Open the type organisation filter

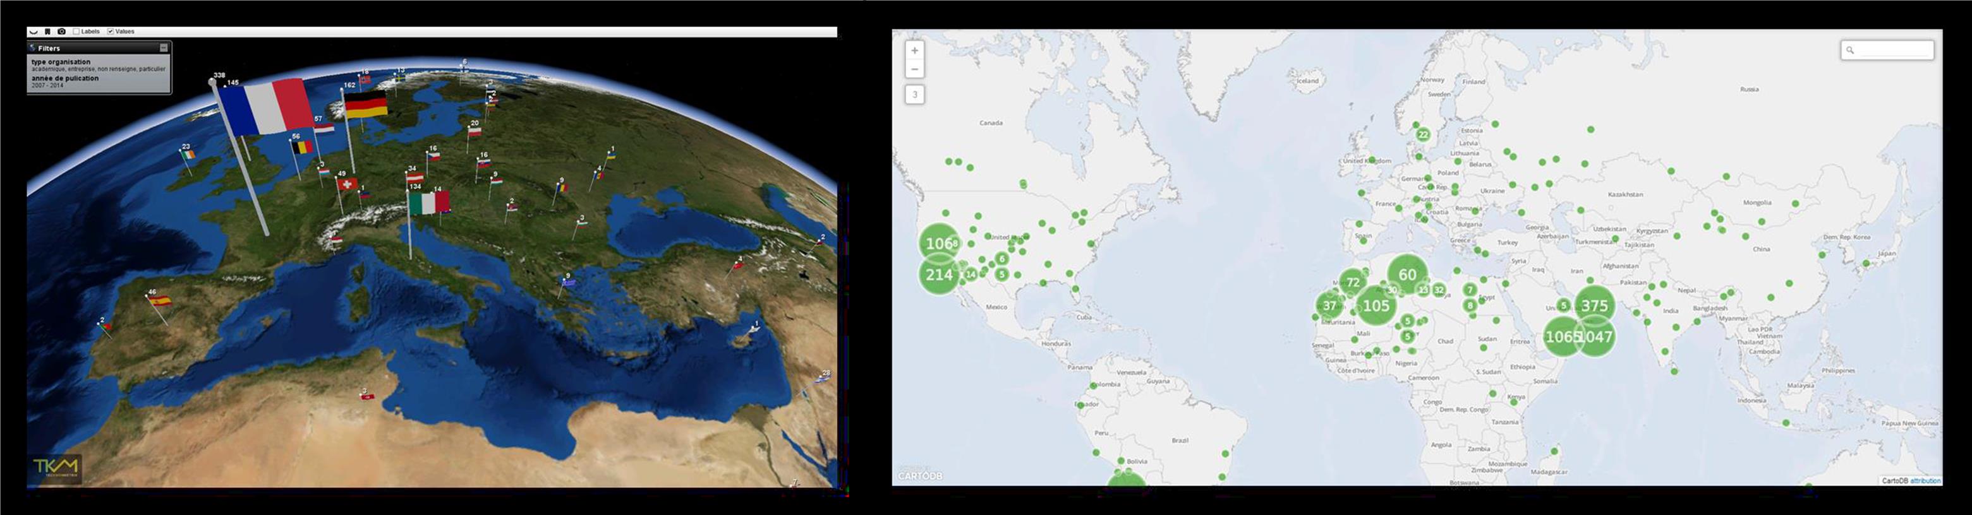pos(61,62)
